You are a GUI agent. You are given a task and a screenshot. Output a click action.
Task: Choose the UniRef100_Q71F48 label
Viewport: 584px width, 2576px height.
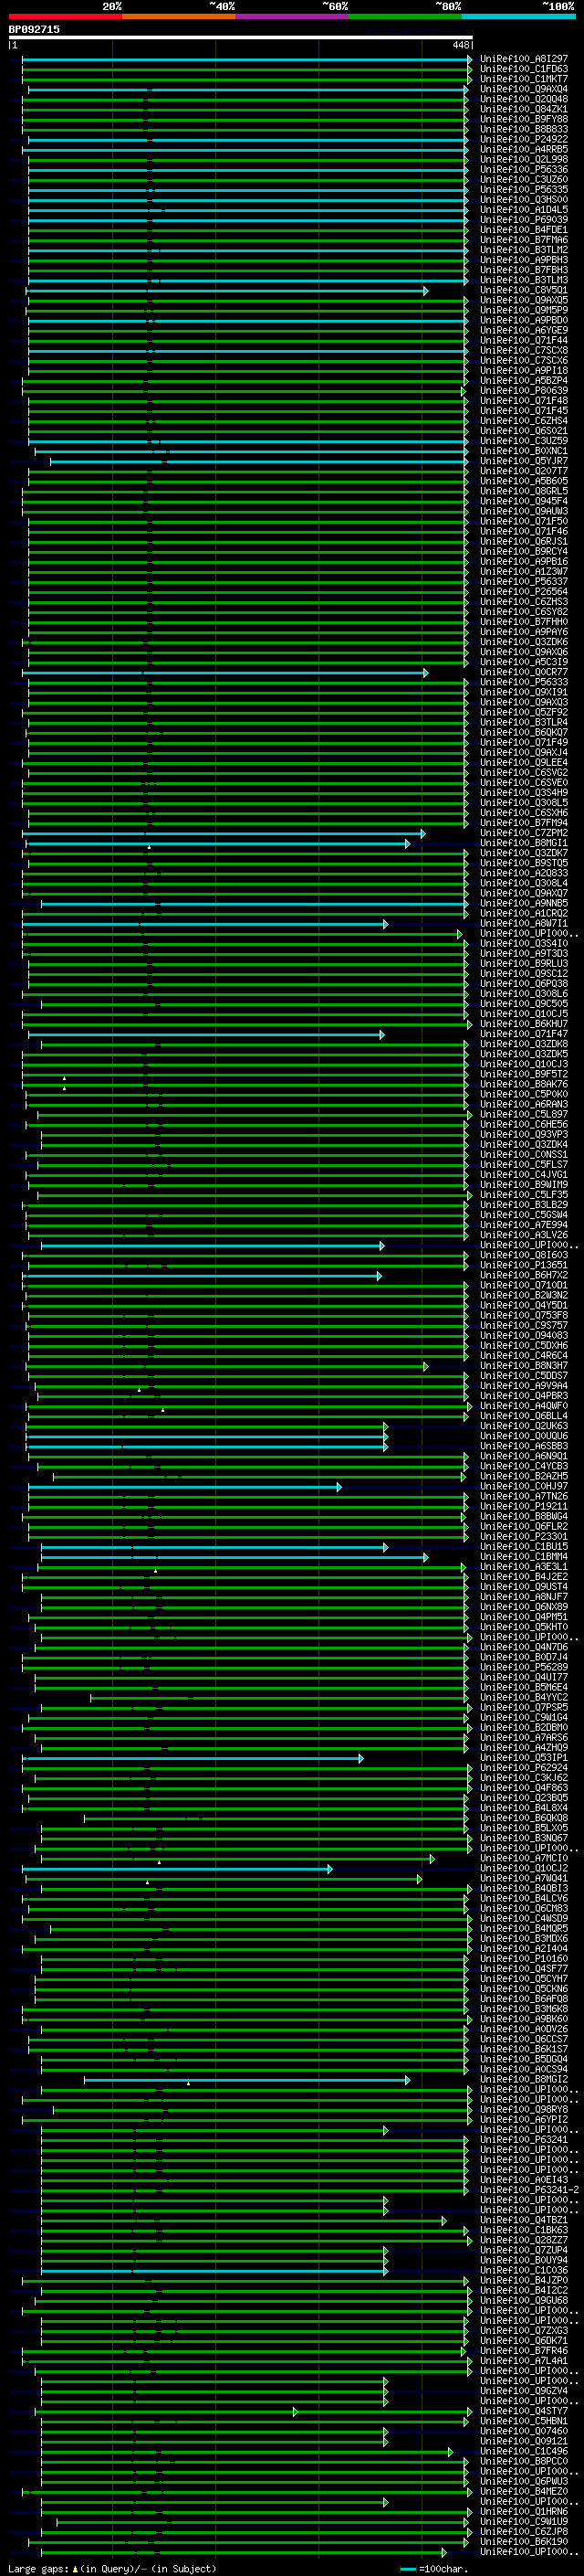(524, 400)
